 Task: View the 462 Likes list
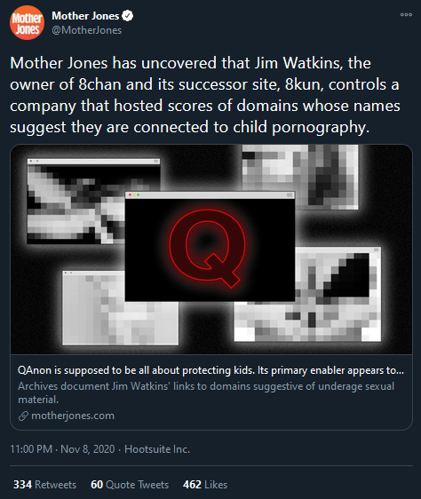coord(205,485)
